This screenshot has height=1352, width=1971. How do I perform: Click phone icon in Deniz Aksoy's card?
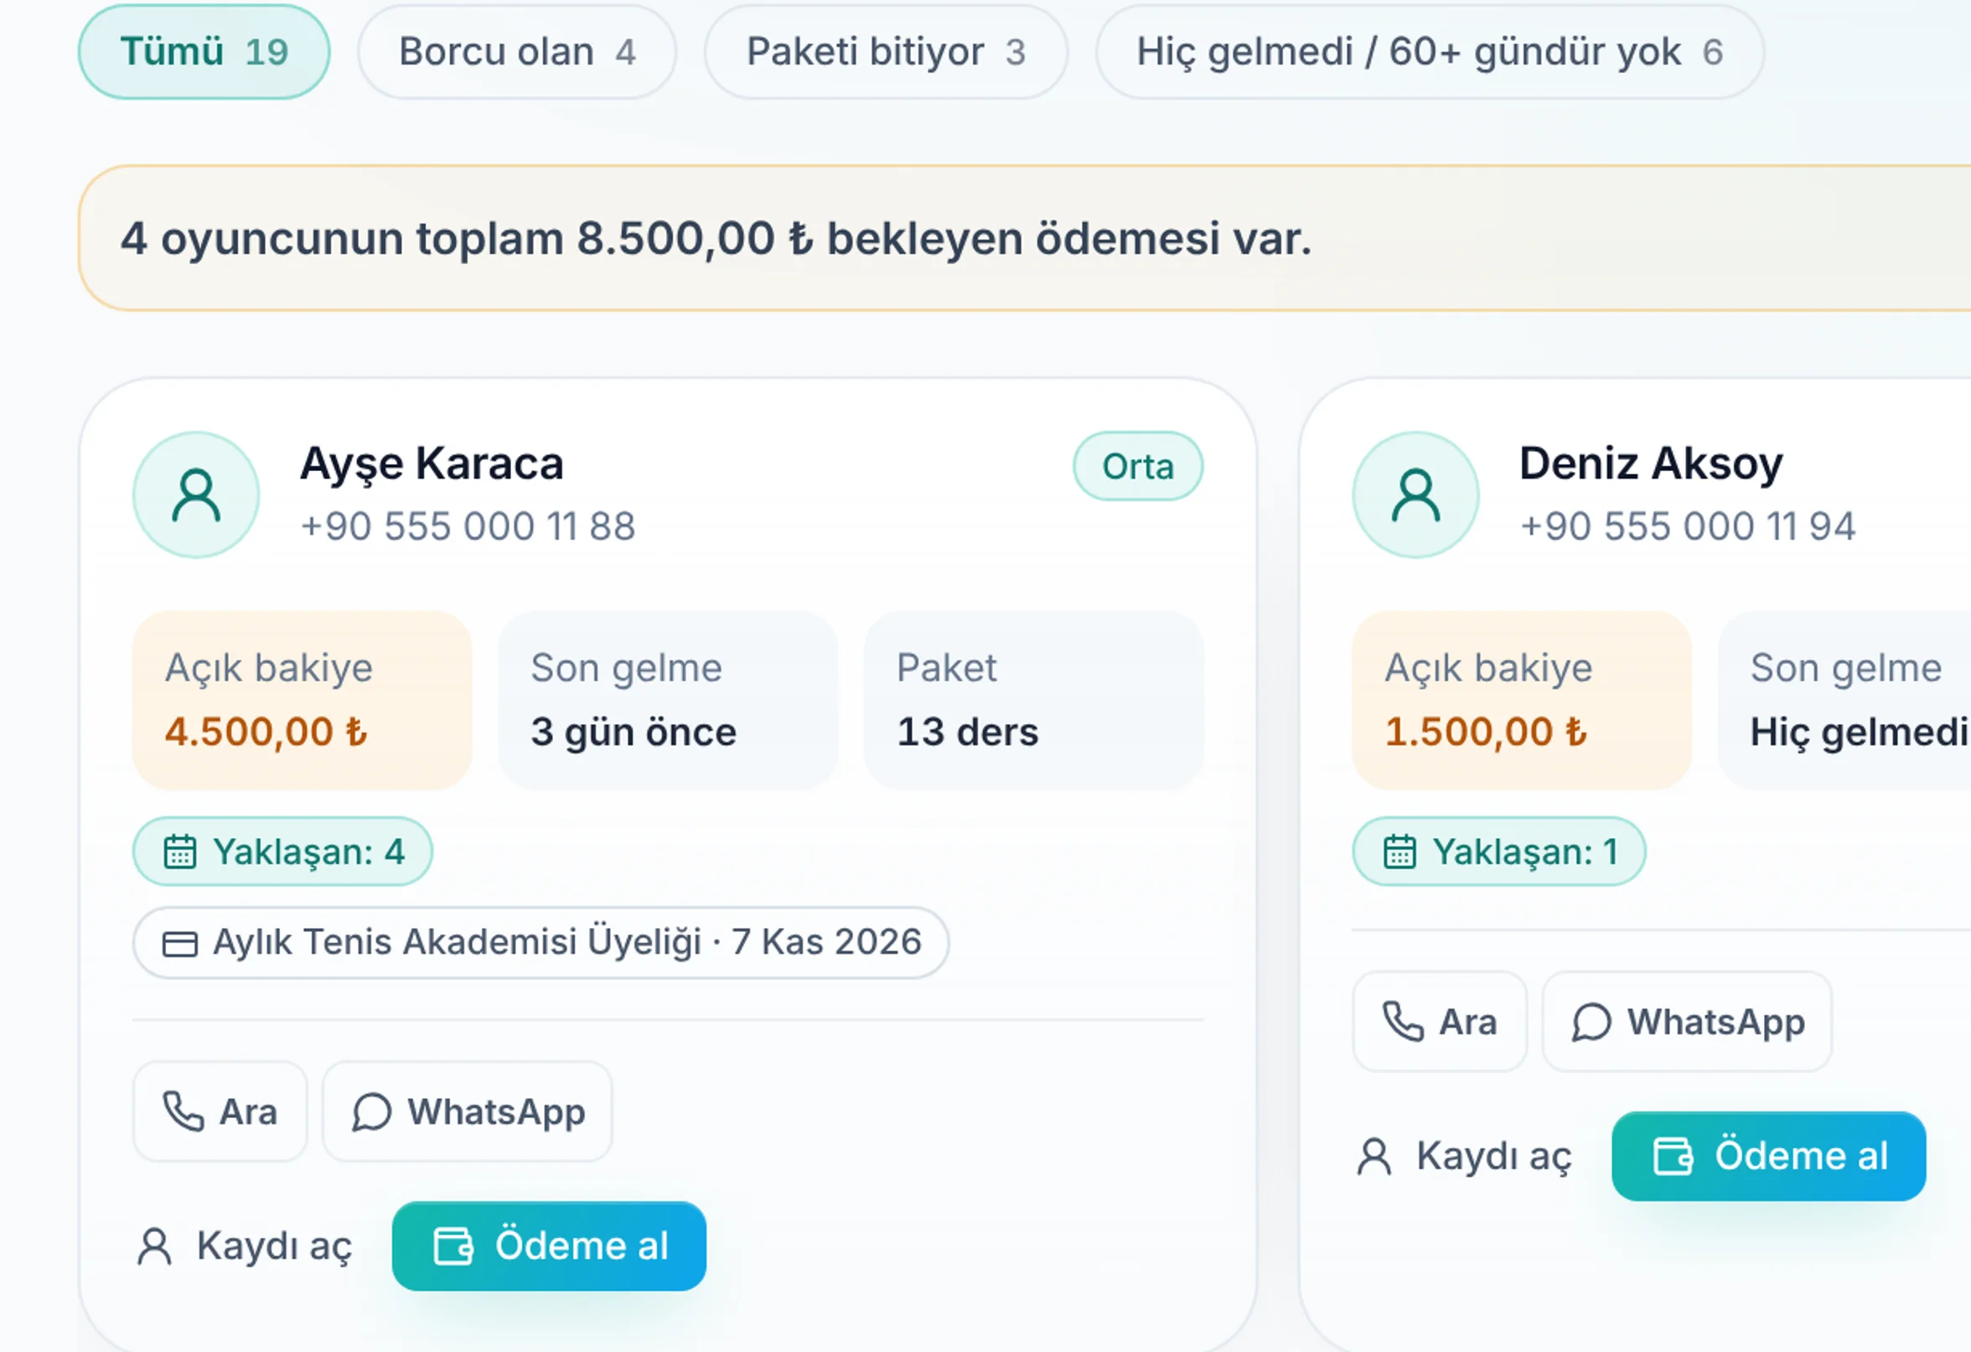pyautogui.click(x=1403, y=1021)
